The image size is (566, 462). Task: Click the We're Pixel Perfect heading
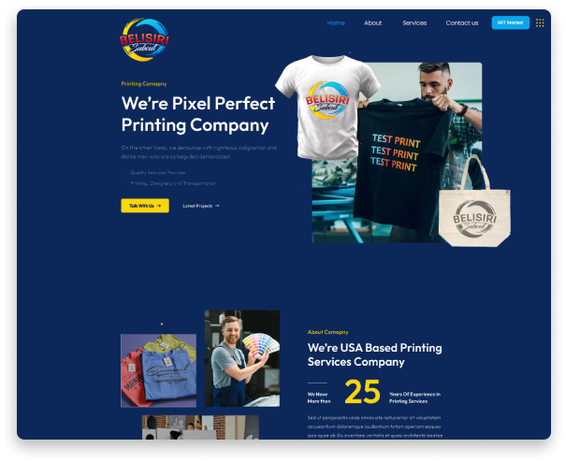[197, 114]
